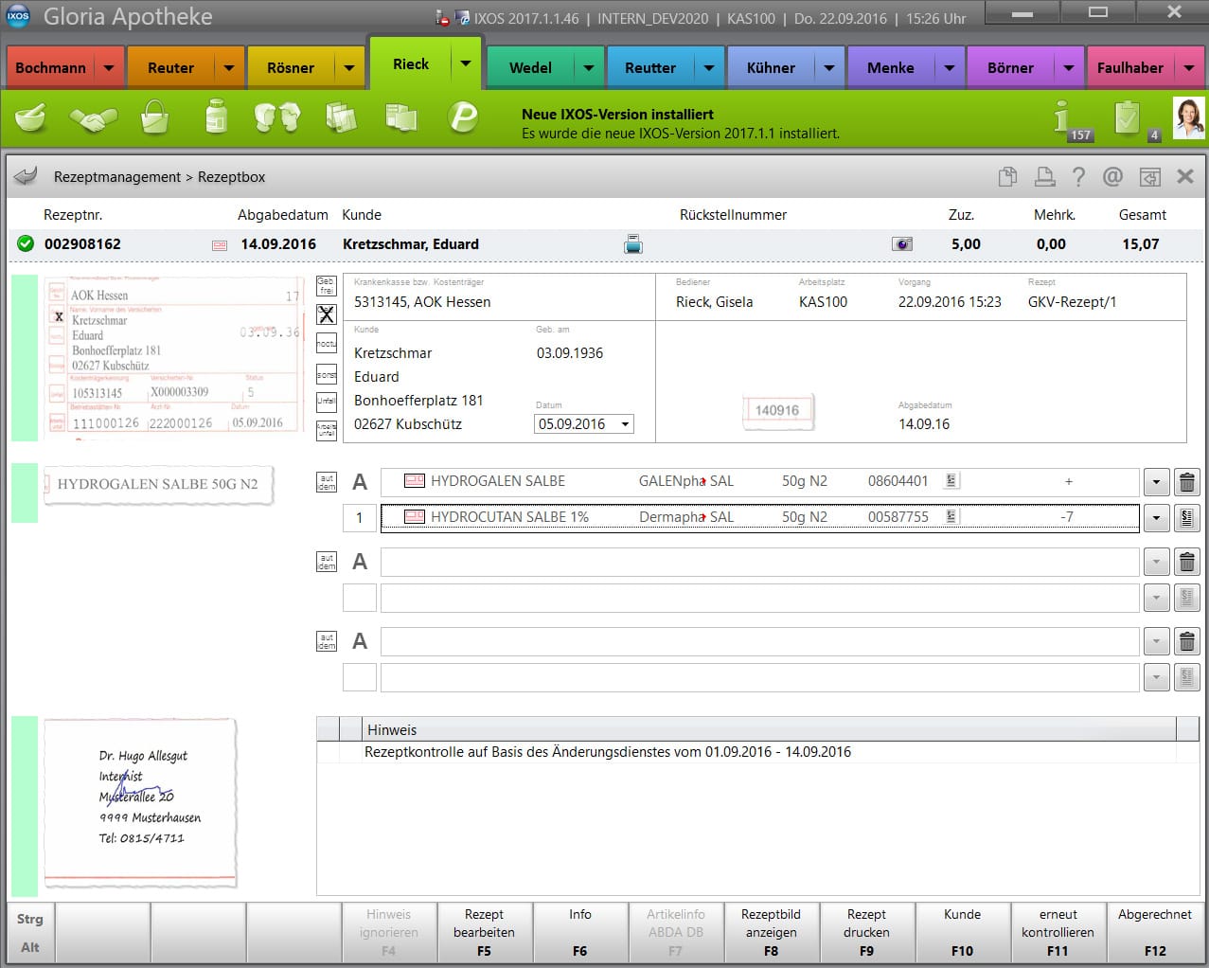Switch to the Börner tab

pyautogui.click(x=1011, y=68)
